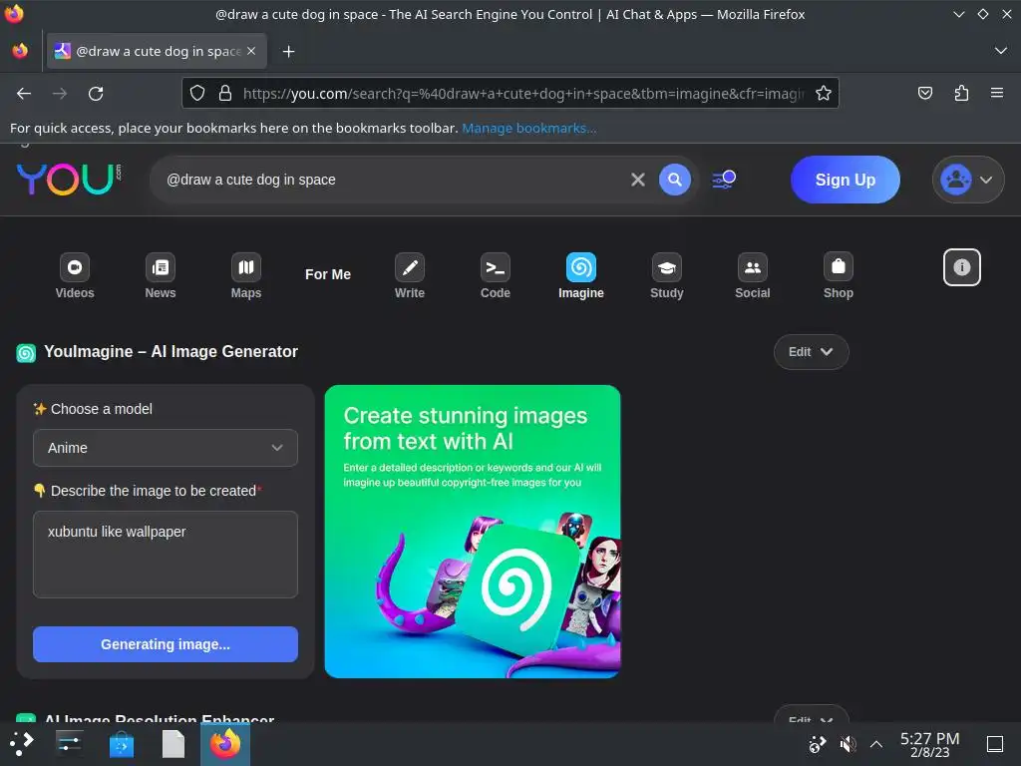This screenshot has width=1021, height=766.
Task: Open the search preferences sliders icon
Action: [724, 180]
